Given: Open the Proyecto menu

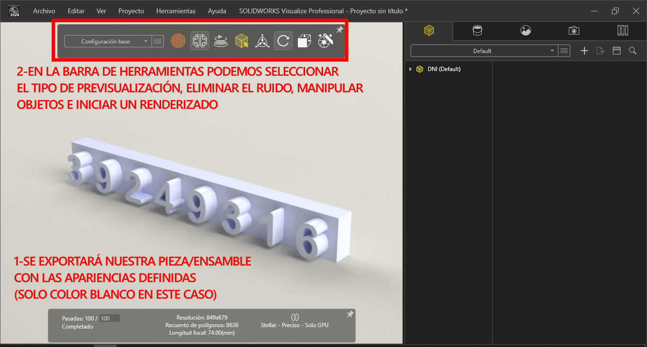Looking at the screenshot, I should pyautogui.click(x=131, y=11).
